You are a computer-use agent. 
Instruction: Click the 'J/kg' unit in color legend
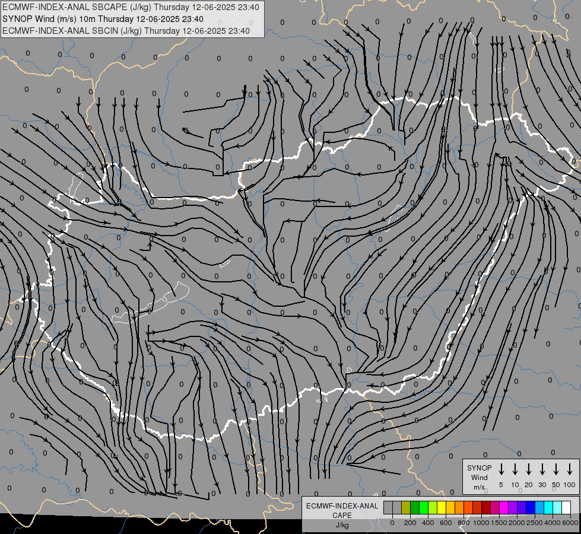pyautogui.click(x=342, y=525)
